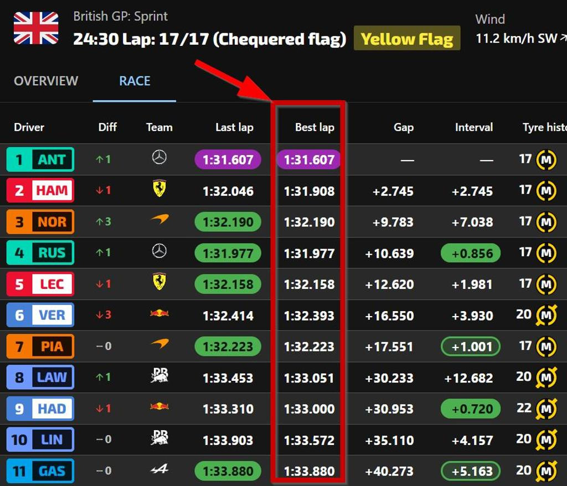
Task: Click McLaren team logo in NOR row
Action: pyautogui.click(x=159, y=219)
